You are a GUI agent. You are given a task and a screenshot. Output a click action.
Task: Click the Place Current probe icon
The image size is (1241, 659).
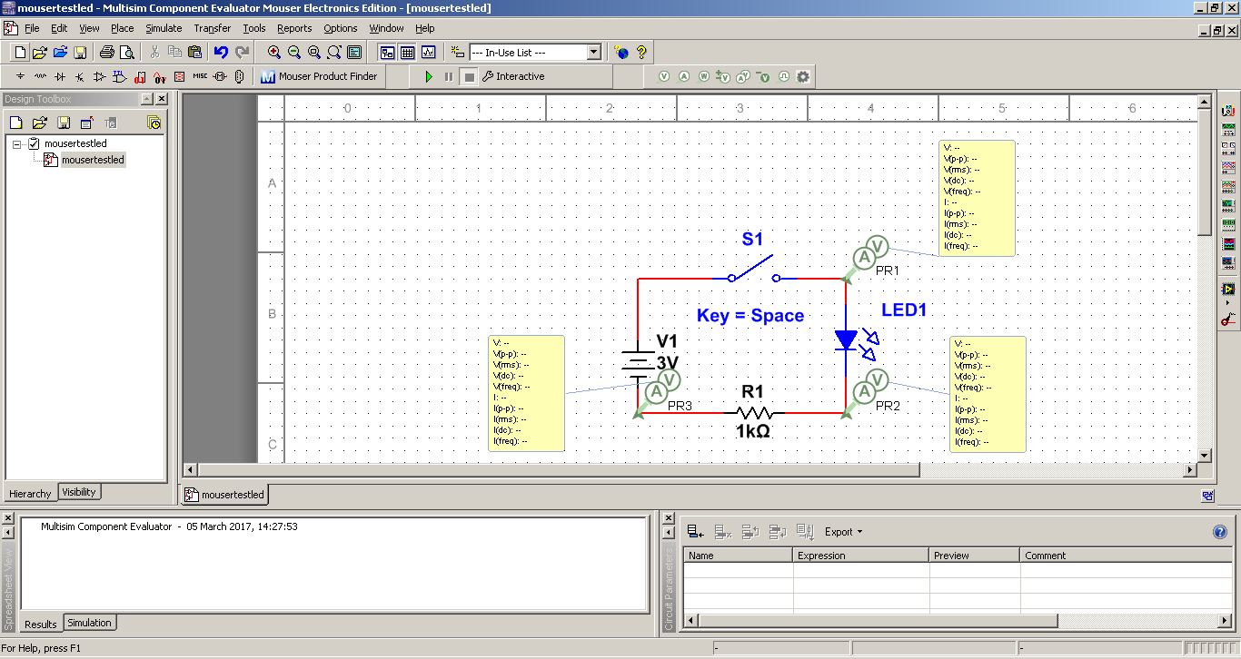tap(684, 77)
